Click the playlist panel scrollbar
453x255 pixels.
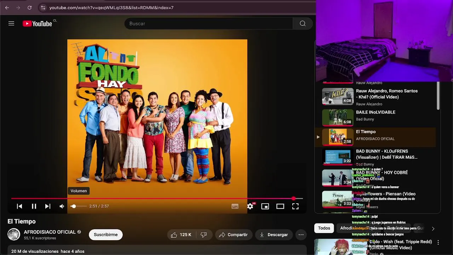(438, 96)
